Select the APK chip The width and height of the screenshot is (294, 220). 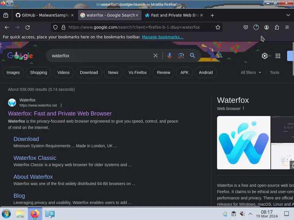point(185,72)
